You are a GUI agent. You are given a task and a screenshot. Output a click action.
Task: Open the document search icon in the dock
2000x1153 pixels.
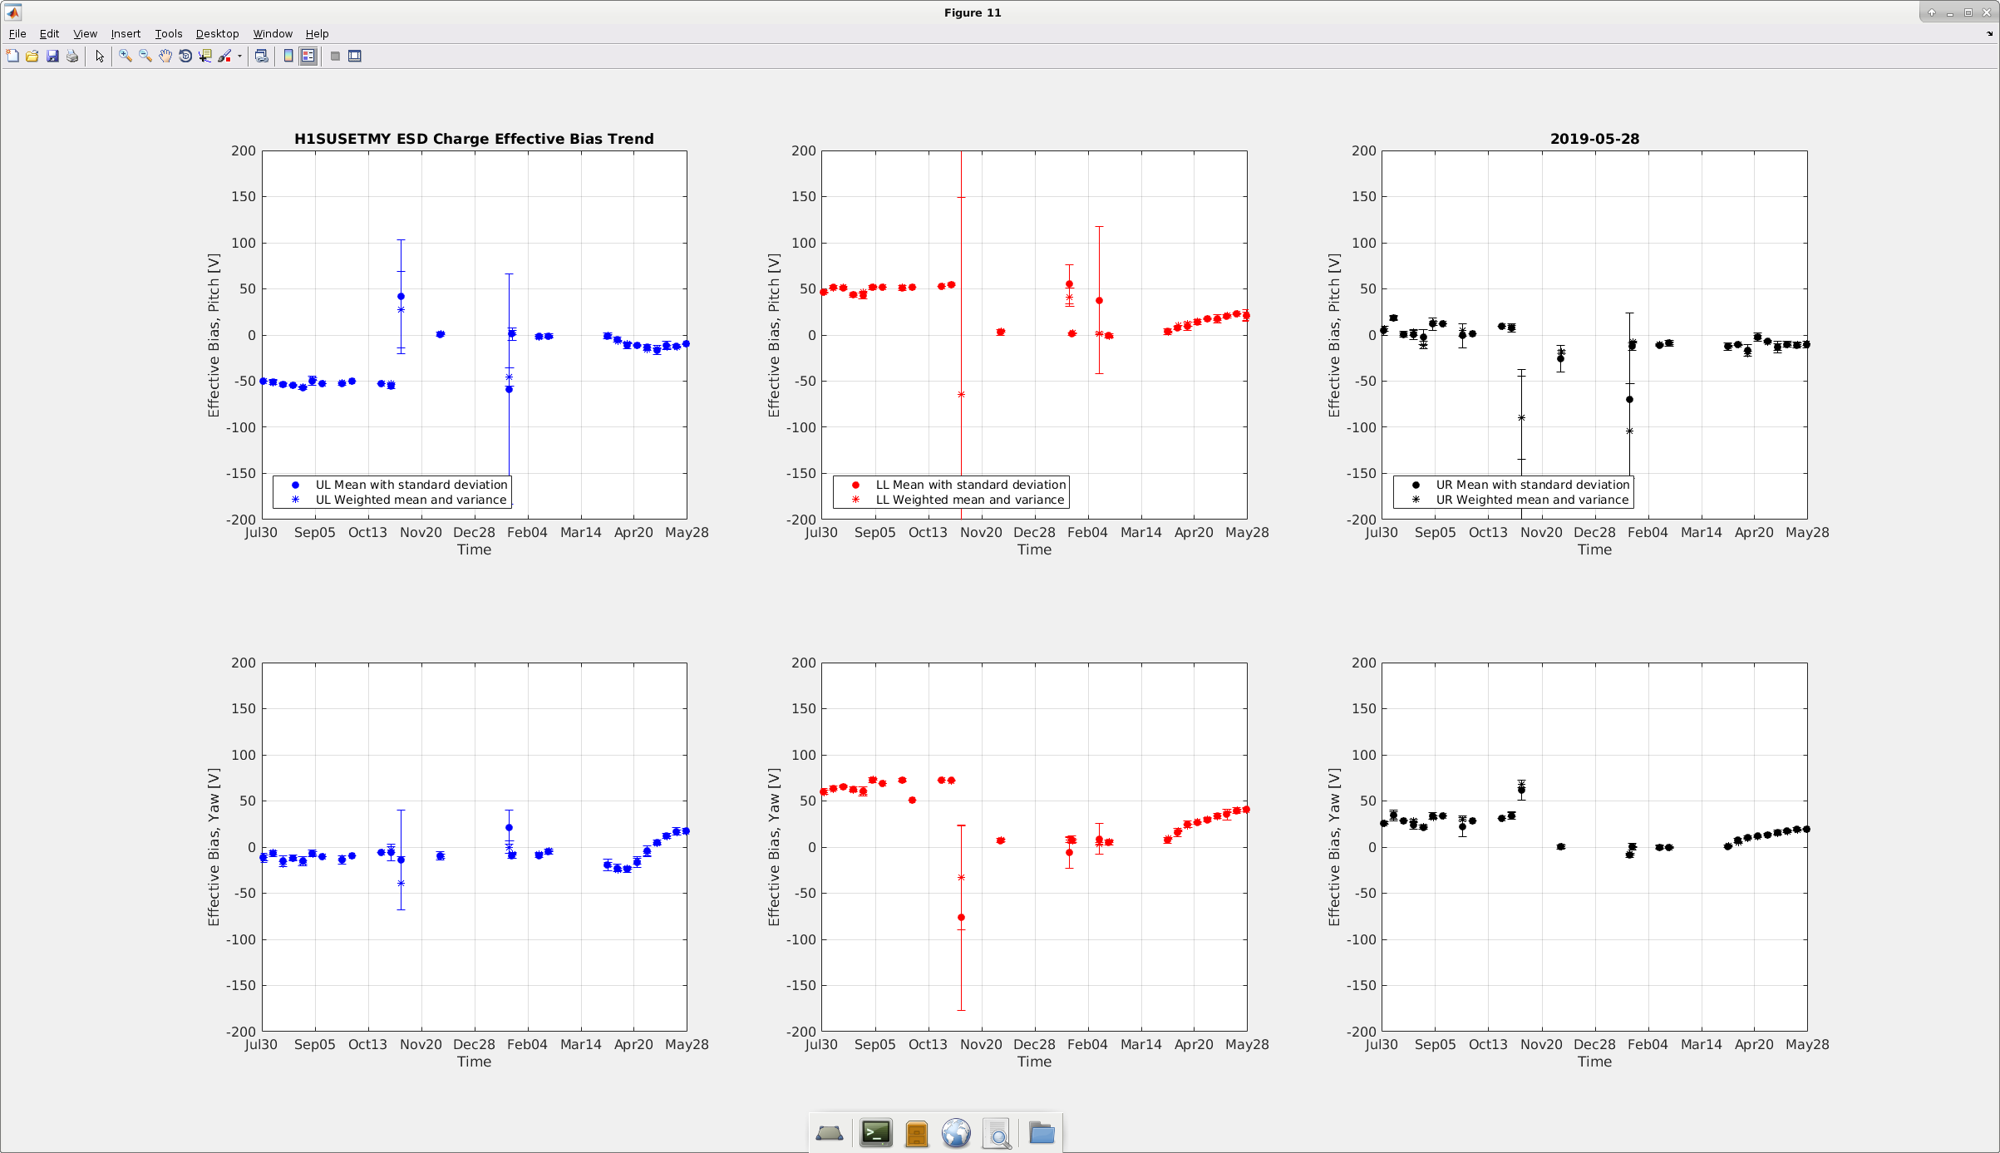(x=997, y=1133)
